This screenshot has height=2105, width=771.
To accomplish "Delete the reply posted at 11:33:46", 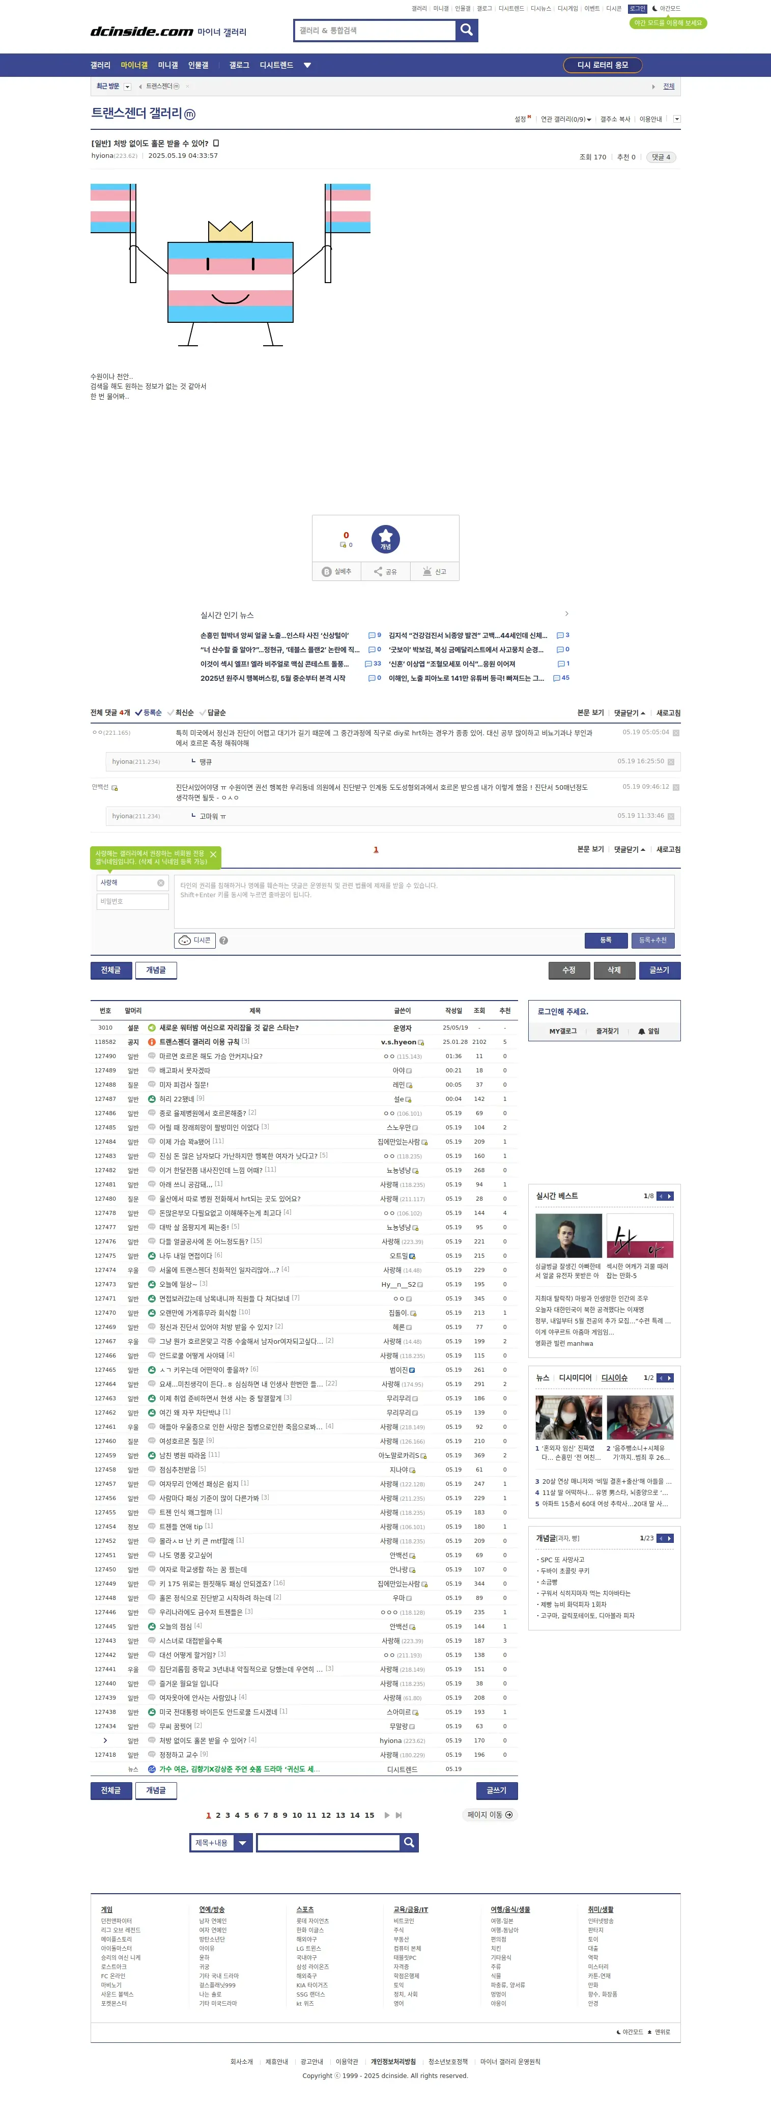I will pyautogui.click(x=671, y=816).
